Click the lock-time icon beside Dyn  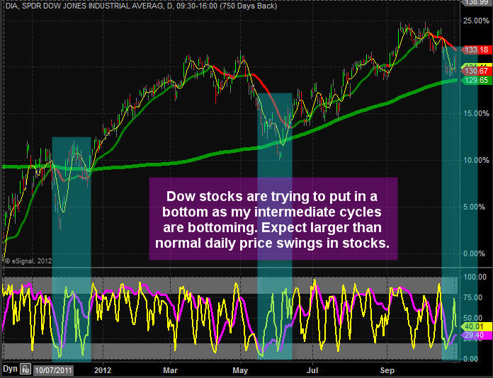click(25, 369)
